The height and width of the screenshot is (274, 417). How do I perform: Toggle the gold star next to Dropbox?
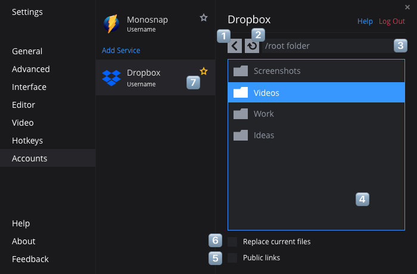click(x=204, y=71)
